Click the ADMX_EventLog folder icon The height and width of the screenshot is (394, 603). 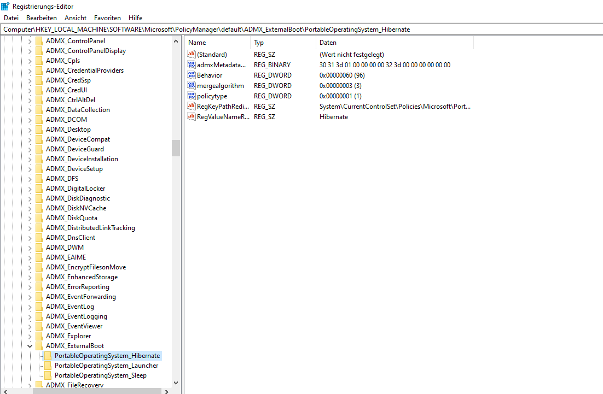point(39,307)
